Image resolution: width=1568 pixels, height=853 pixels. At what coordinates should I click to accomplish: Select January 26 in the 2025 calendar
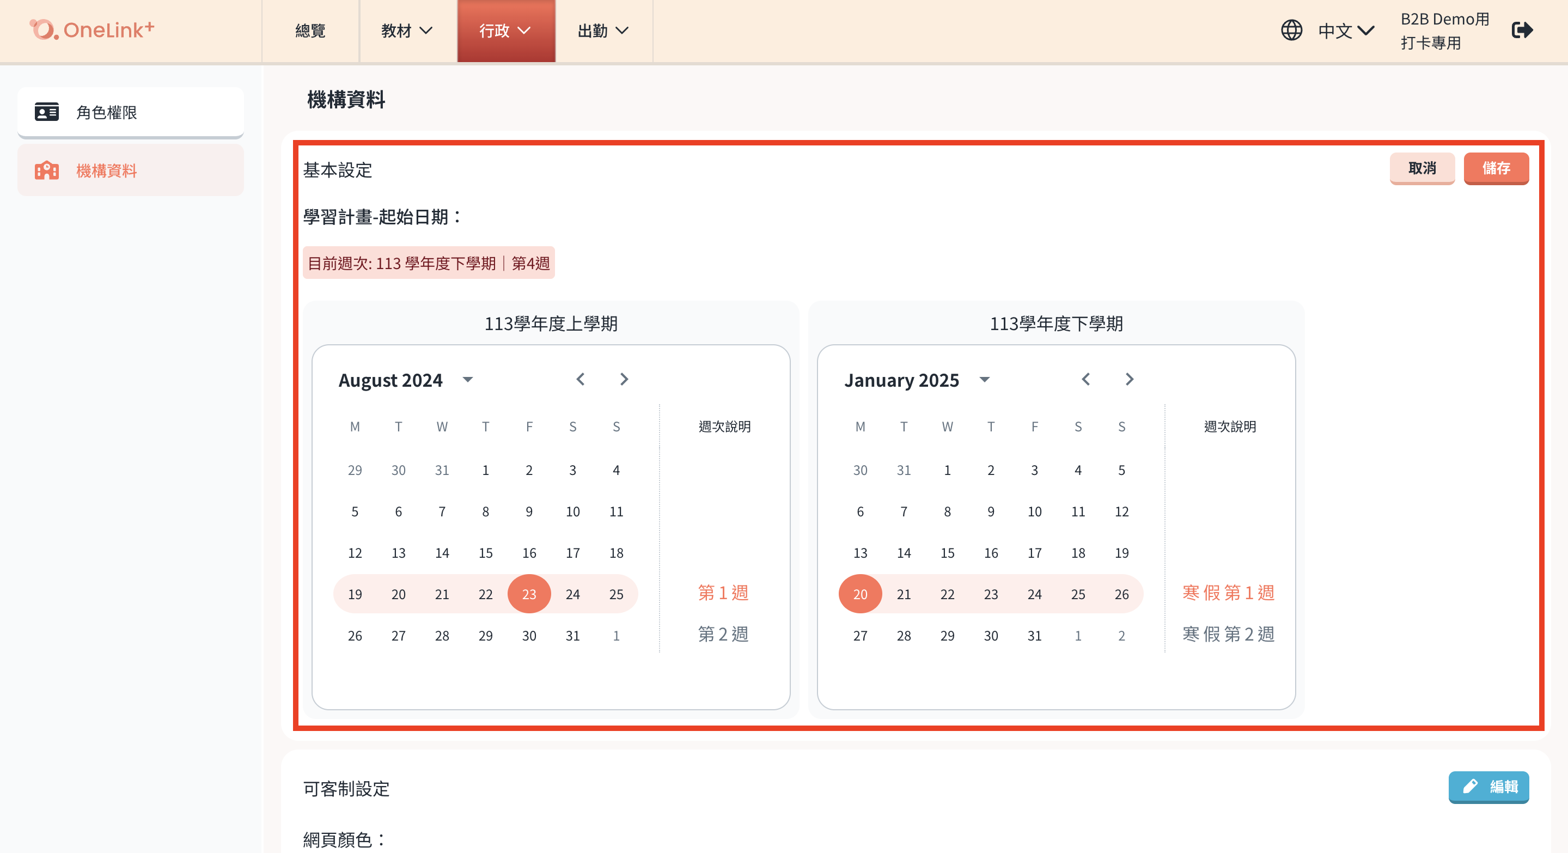tap(1122, 594)
